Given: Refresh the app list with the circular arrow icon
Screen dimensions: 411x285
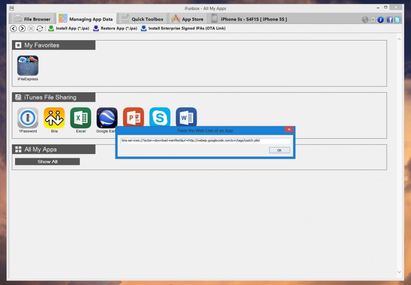Looking at the screenshot, I should [x=40, y=28].
